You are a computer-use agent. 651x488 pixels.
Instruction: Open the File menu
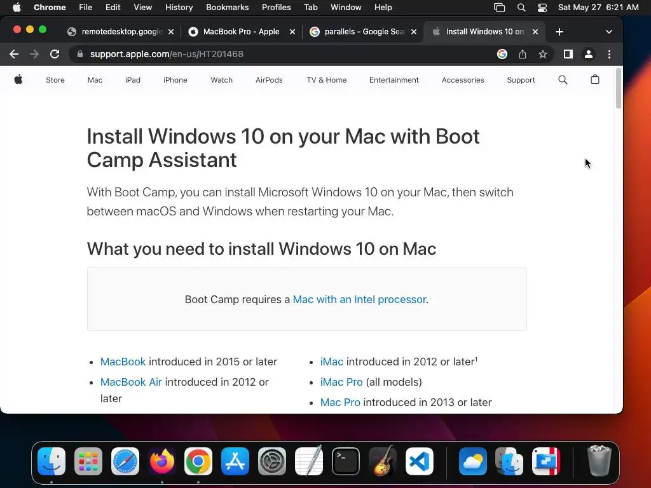86,8
